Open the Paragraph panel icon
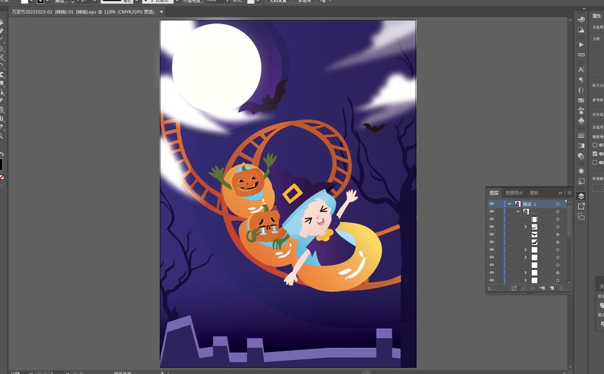Image resolution: width=604 pixels, height=374 pixels. click(581, 80)
